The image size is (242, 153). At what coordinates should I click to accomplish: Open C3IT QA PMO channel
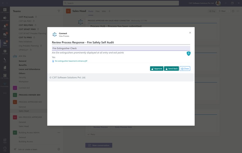coord(25,21)
